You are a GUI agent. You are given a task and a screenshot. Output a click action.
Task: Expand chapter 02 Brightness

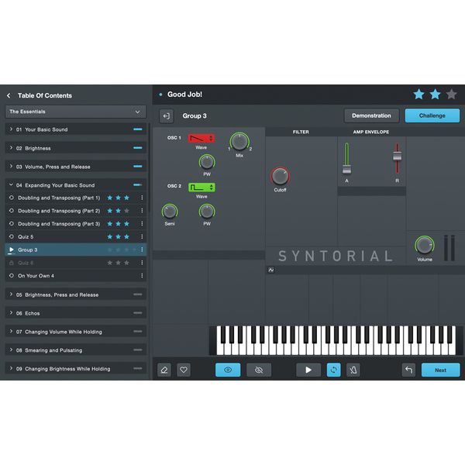[76, 148]
